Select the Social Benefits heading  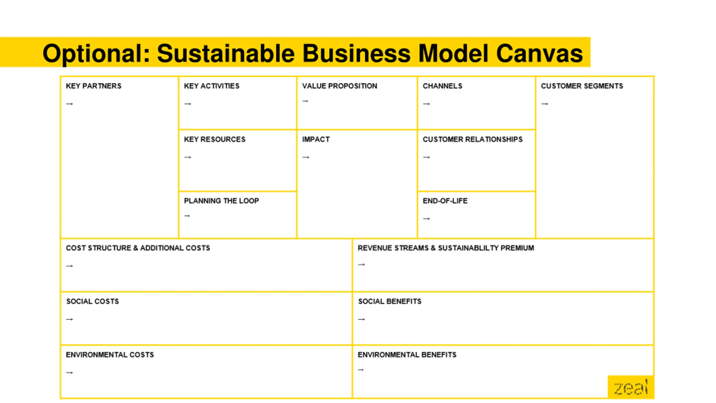[390, 301]
